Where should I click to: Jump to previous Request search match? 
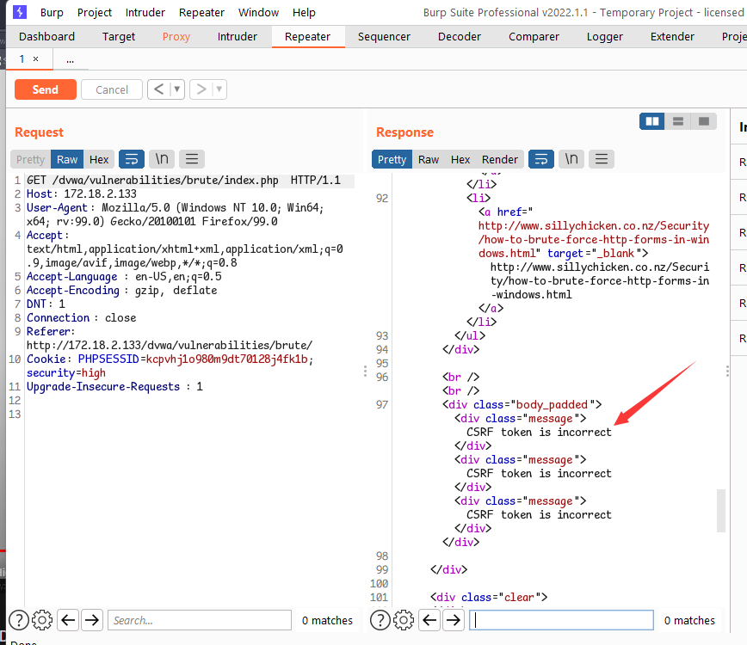[x=68, y=620]
